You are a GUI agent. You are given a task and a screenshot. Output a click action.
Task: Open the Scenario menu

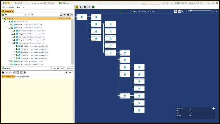[11, 7]
